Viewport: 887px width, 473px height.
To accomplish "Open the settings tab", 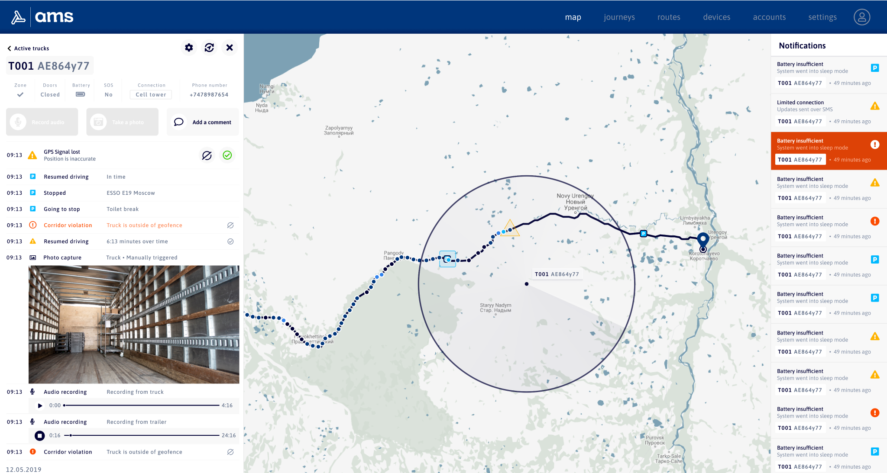I will tap(822, 17).
